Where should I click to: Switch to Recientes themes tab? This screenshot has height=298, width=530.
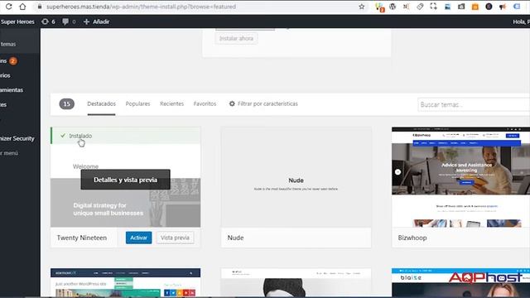click(x=171, y=103)
